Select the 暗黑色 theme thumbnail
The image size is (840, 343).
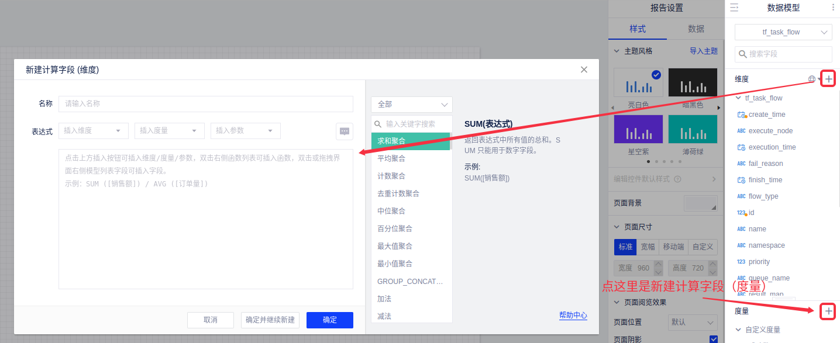693,83
